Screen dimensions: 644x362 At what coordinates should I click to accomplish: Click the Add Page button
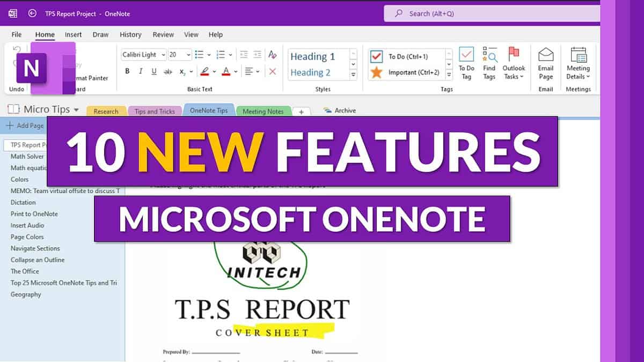pos(25,125)
